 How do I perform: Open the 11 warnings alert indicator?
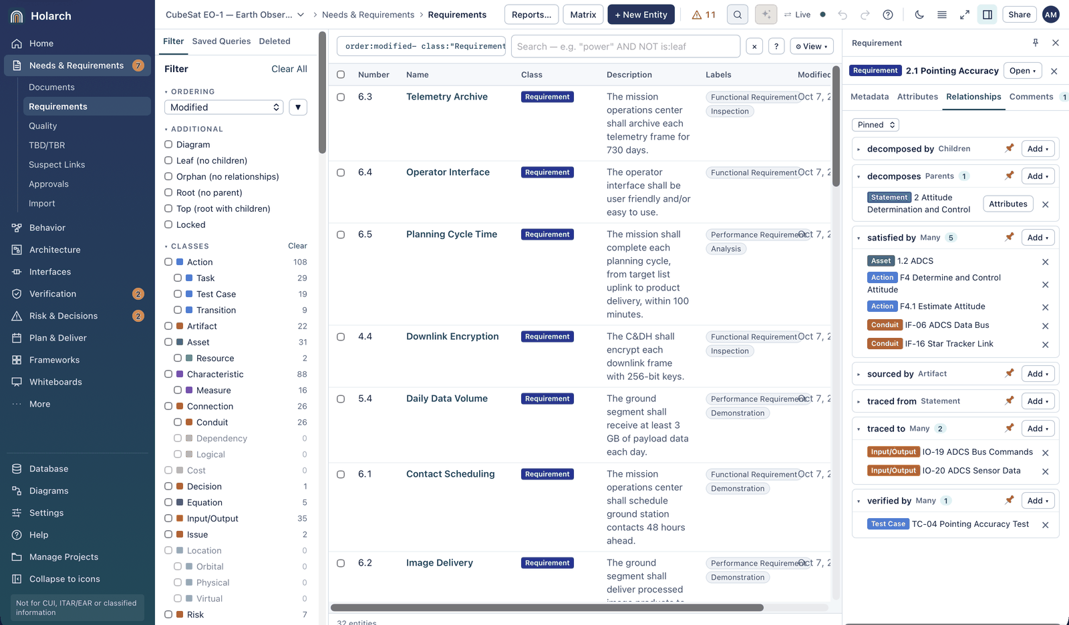(x=704, y=15)
